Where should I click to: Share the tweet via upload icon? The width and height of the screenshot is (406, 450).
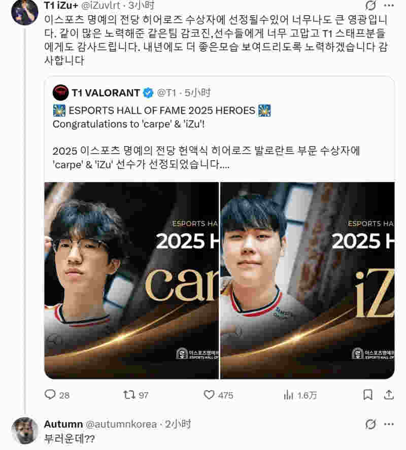(389, 395)
